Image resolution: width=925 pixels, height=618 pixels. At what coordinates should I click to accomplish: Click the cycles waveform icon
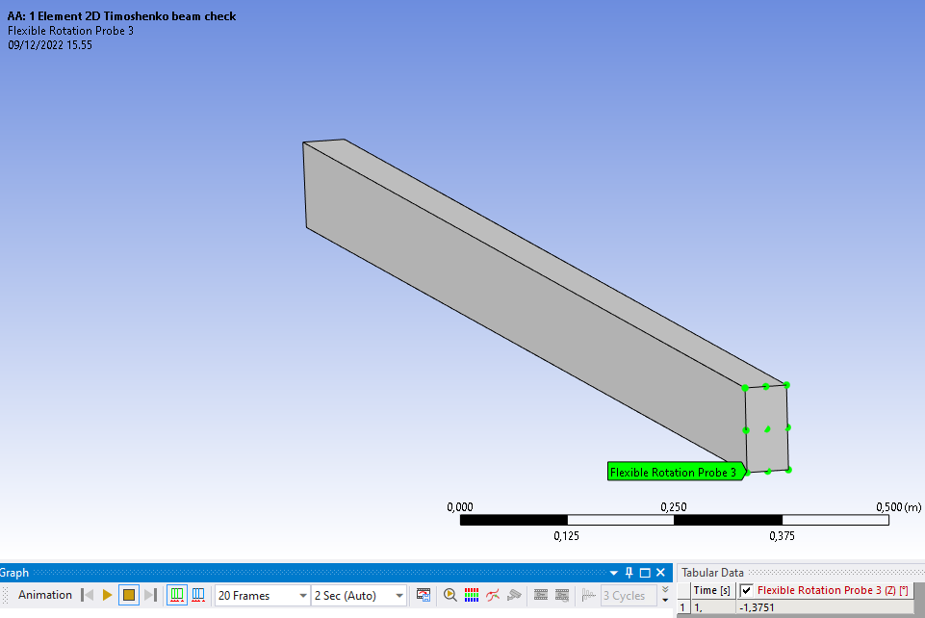click(x=588, y=595)
